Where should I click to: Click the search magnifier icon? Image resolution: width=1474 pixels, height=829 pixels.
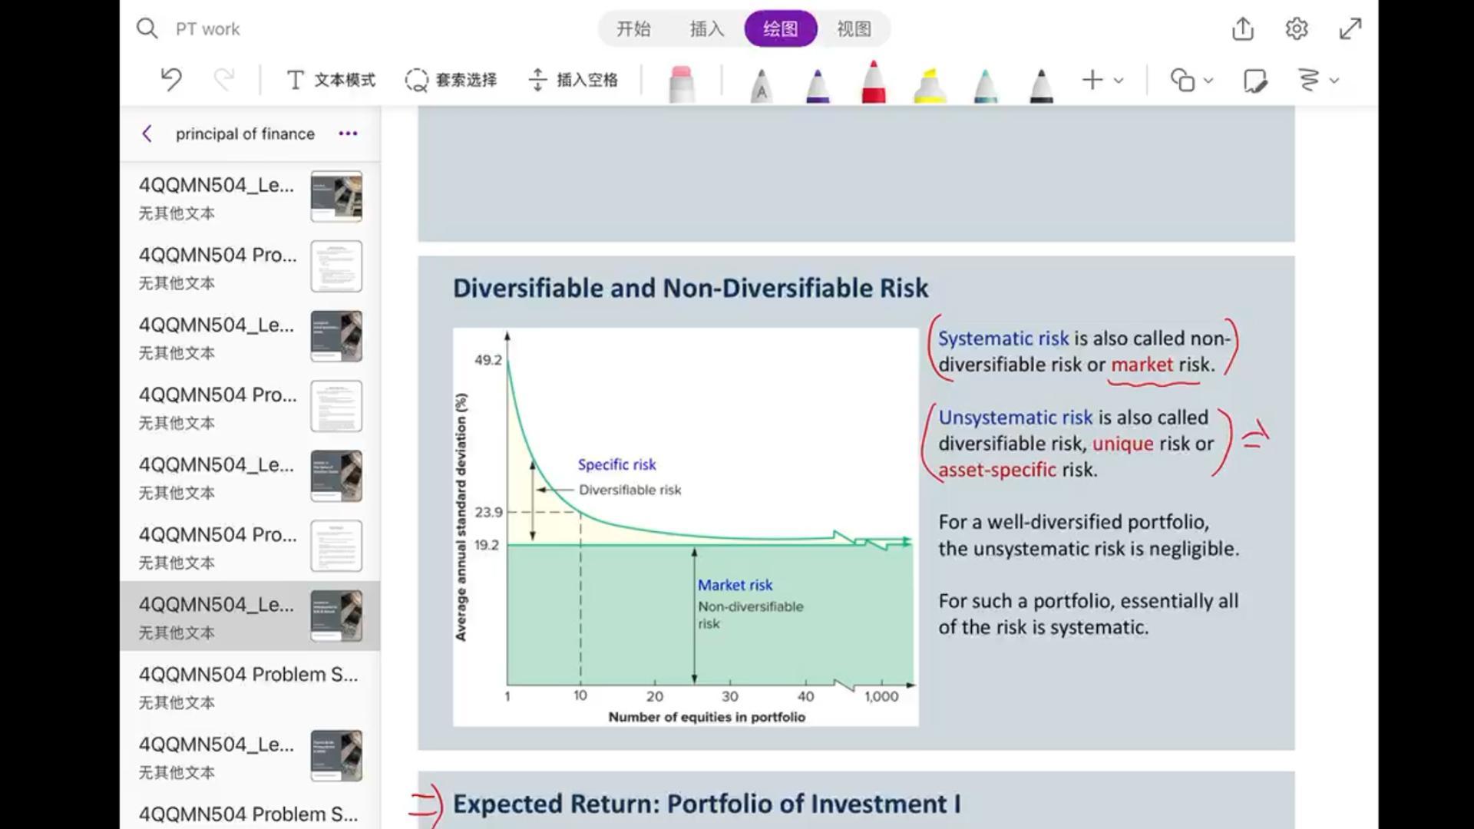click(147, 29)
